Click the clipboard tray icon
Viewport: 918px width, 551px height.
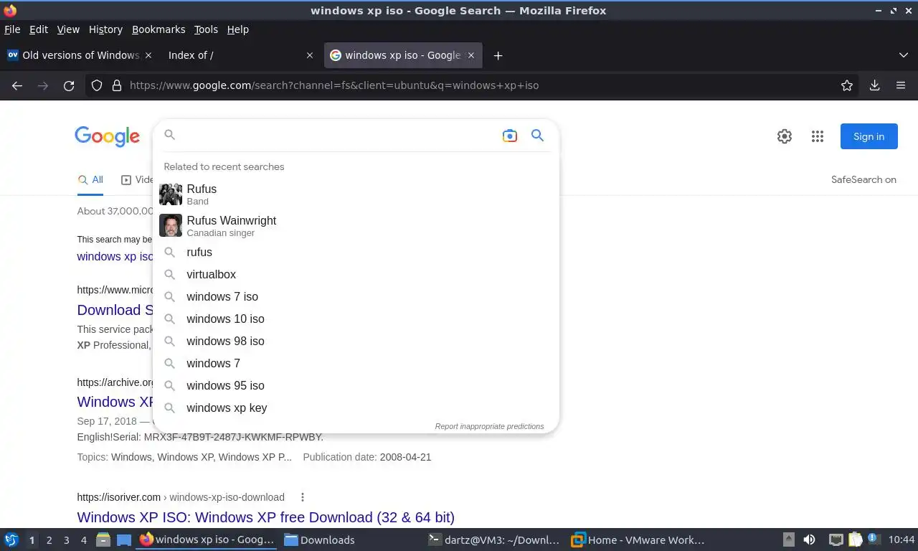(x=855, y=540)
